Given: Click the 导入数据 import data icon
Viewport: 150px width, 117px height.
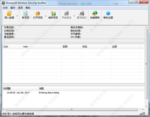Looking at the screenshot, I should pyautogui.click(x=9, y=13).
